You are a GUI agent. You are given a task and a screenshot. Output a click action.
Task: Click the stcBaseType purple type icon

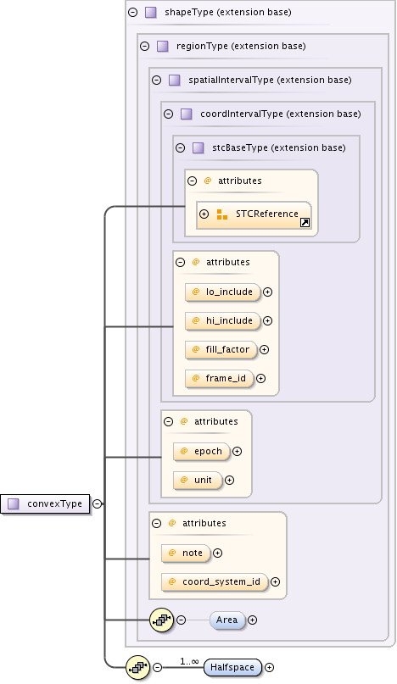pyautogui.click(x=198, y=147)
